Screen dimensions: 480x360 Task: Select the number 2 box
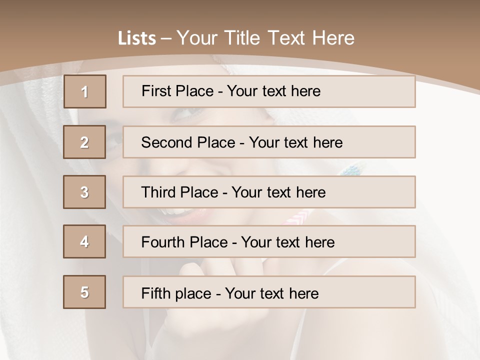[x=84, y=142]
